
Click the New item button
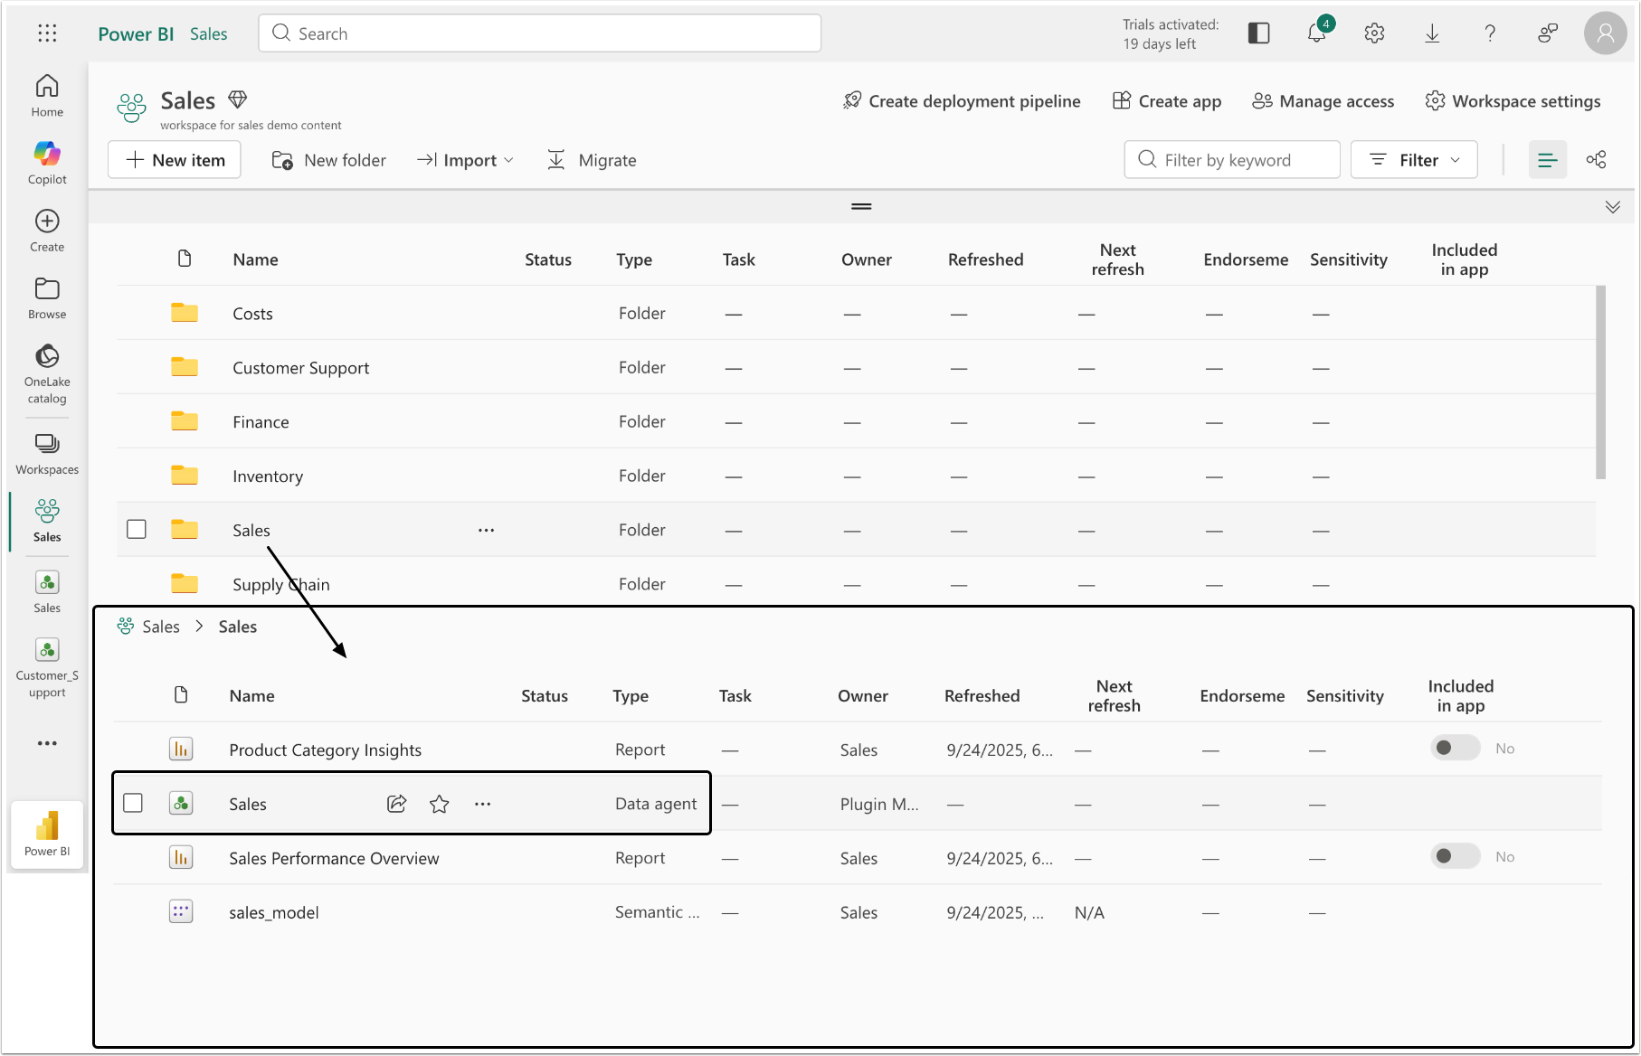[175, 160]
